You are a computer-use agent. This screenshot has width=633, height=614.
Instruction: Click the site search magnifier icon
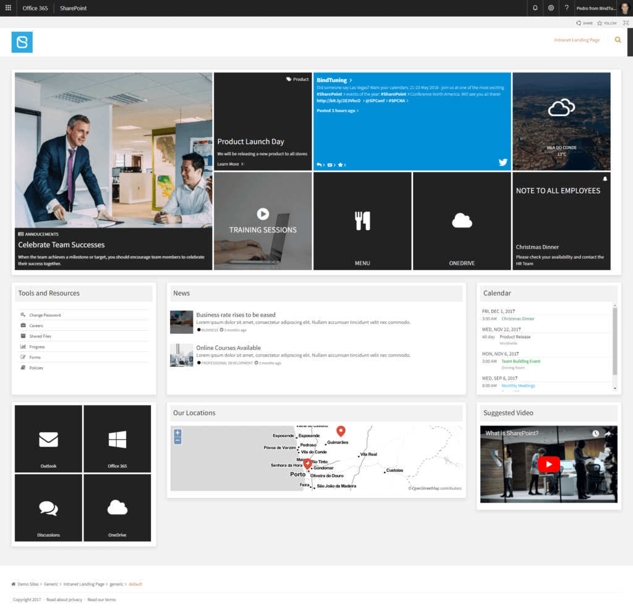click(x=618, y=40)
